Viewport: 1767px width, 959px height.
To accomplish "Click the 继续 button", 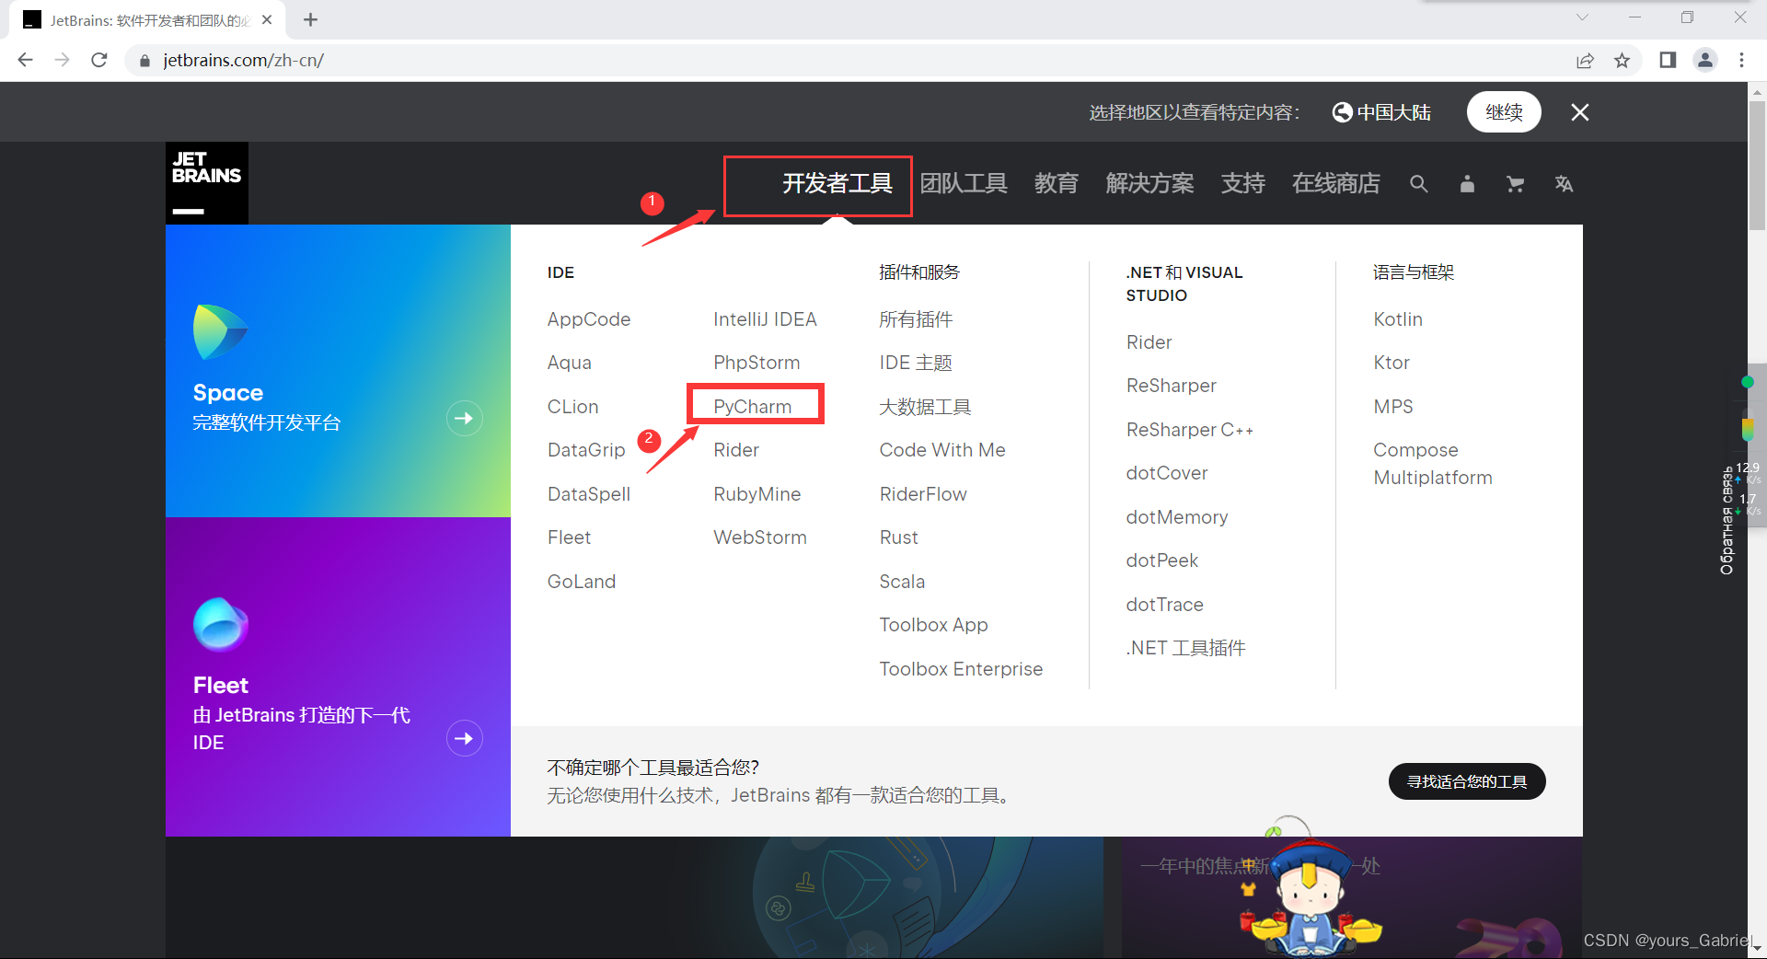I will (x=1504, y=112).
